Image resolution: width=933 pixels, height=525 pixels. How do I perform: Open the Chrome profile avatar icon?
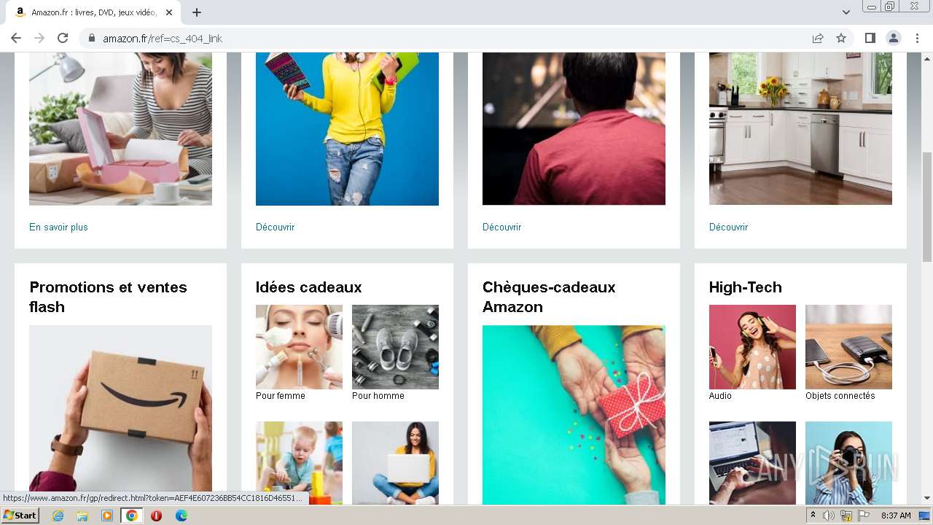point(894,38)
